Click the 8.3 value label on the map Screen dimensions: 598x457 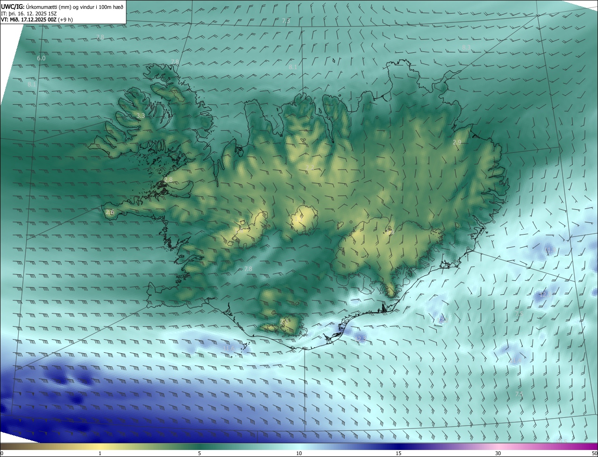point(466,48)
